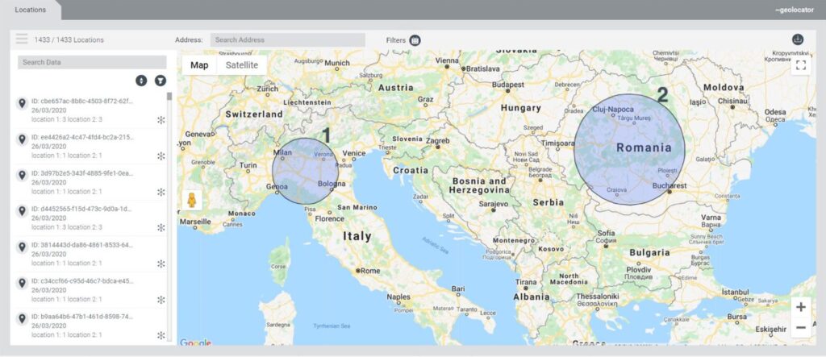This screenshot has width=826, height=357.
Task: Switch to Satellite map view
Action: click(242, 65)
